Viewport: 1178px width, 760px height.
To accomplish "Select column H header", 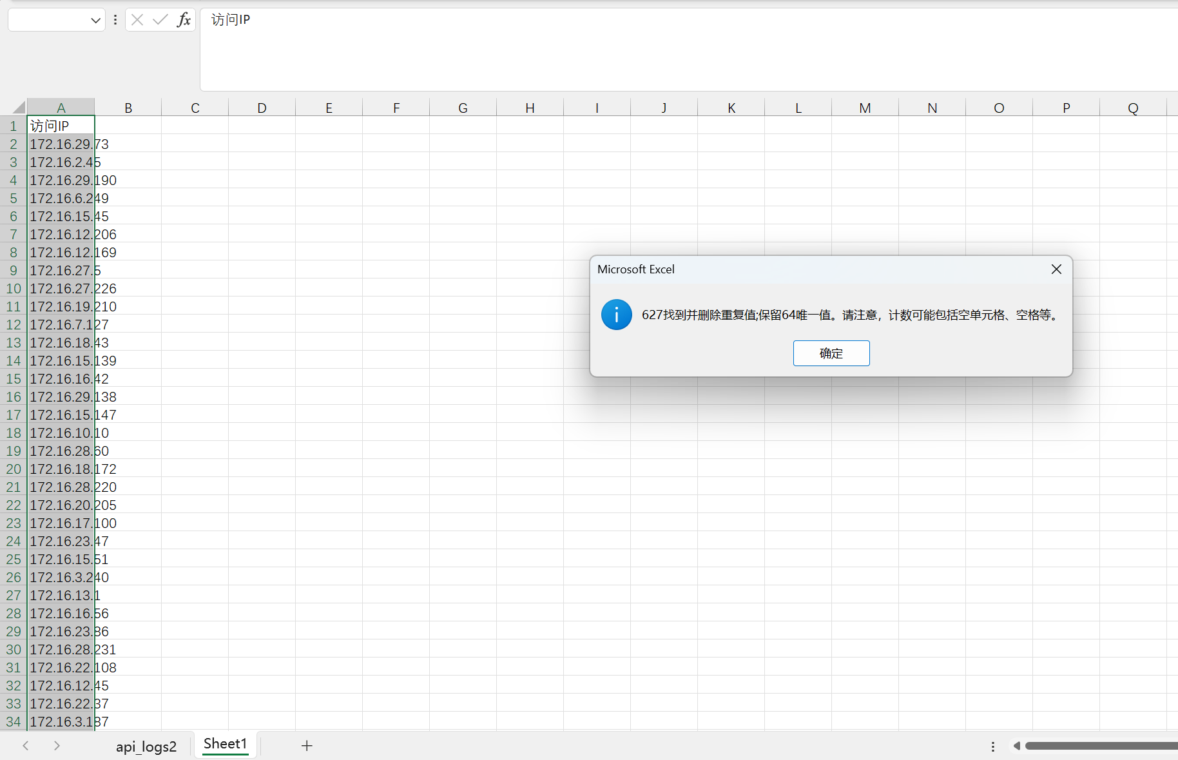I will [x=530, y=108].
